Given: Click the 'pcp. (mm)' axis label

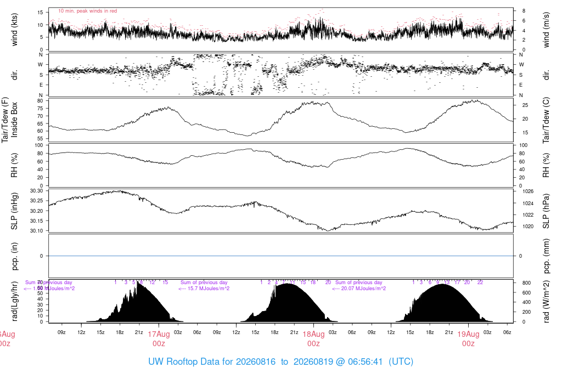Looking at the screenshot, I should [546, 256].
